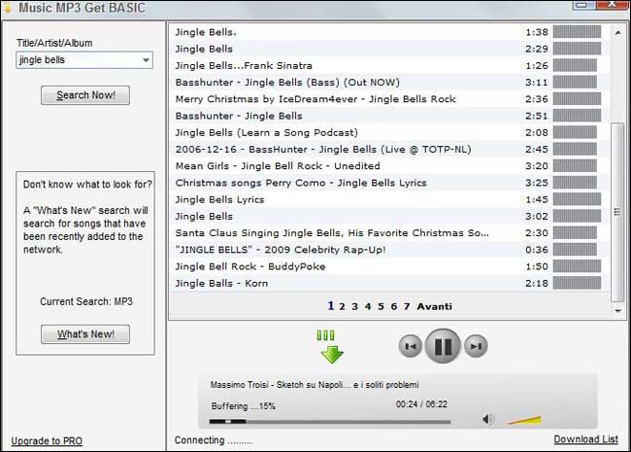Click the What's New! button
Viewport: 631px width, 452px height.
coord(85,334)
